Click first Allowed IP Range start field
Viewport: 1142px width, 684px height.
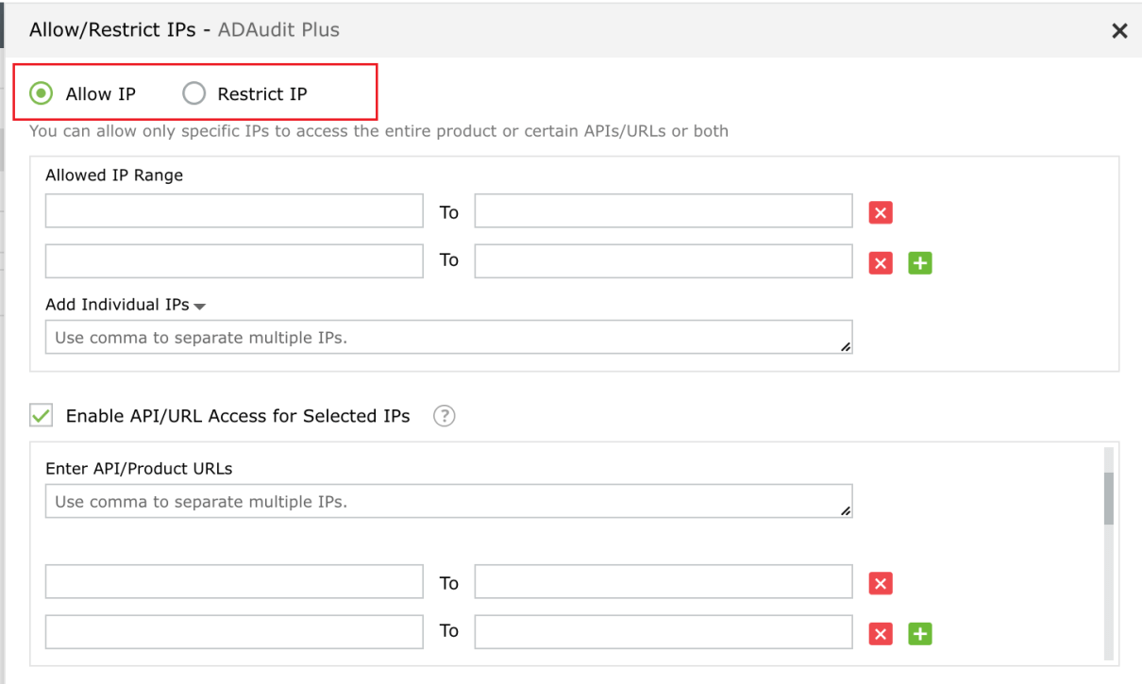(234, 211)
